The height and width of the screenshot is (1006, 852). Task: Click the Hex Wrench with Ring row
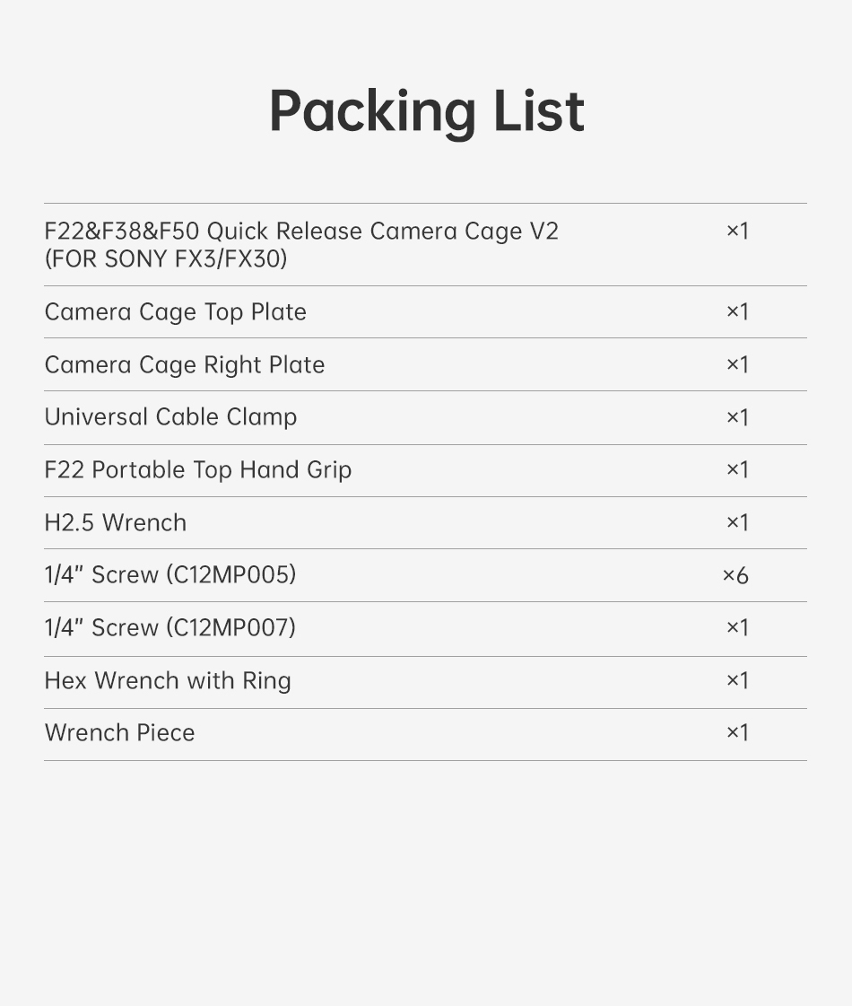point(425,682)
